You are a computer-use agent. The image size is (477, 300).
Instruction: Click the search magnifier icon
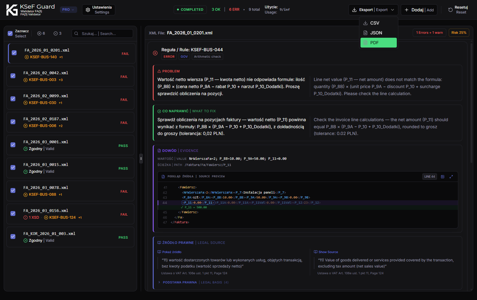(76, 33)
